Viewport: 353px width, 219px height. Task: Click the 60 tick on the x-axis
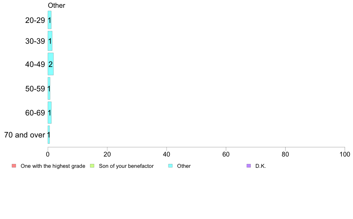226,154
